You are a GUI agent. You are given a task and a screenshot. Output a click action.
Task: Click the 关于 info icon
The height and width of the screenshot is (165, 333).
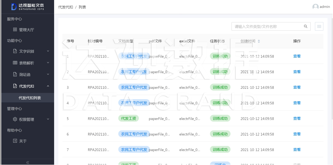point(15,141)
